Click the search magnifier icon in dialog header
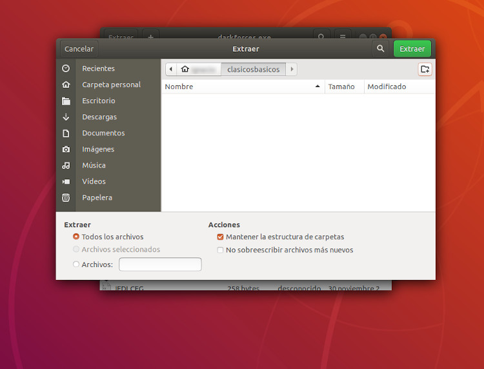The image size is (484, 369). [380, 49]
